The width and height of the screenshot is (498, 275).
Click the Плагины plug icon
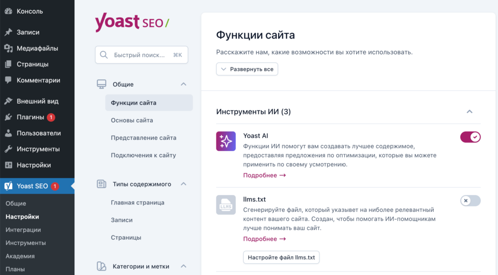tap(8, 117)
